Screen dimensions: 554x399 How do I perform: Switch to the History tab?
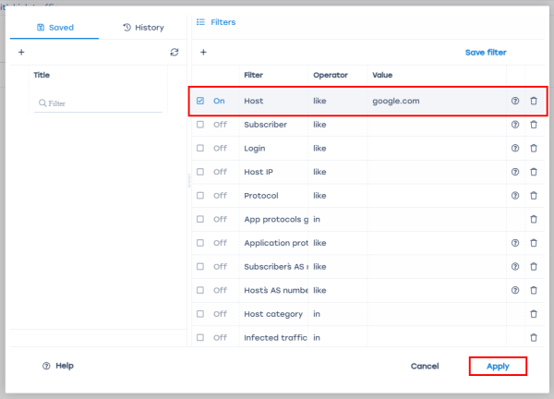tap(143, 28)
